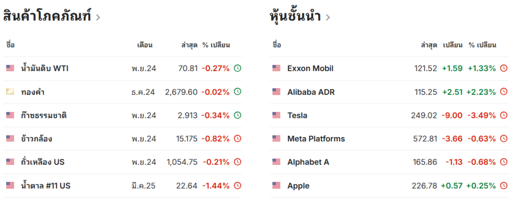Open the Alphabet A stock link

click(308, 162)
